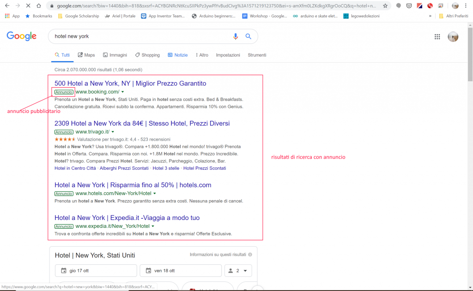
Task: Open the Google account avatar
Action: pyautogui.click(x=453, y=37)
